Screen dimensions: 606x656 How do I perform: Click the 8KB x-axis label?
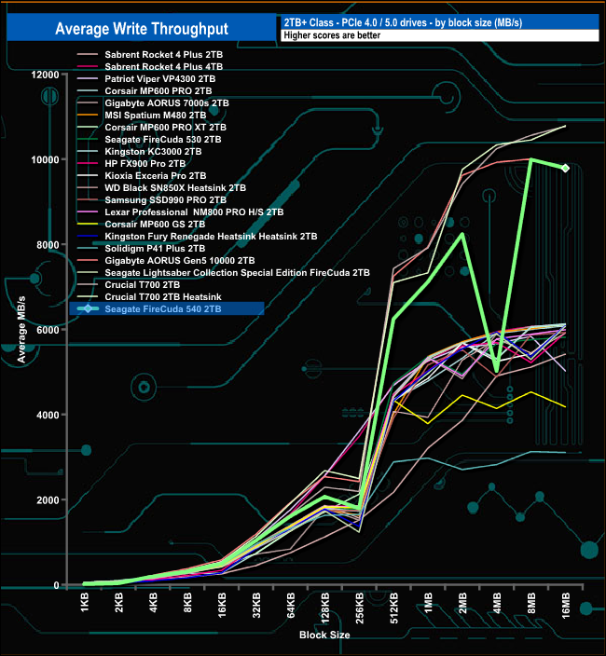click(x=188, y=603)
